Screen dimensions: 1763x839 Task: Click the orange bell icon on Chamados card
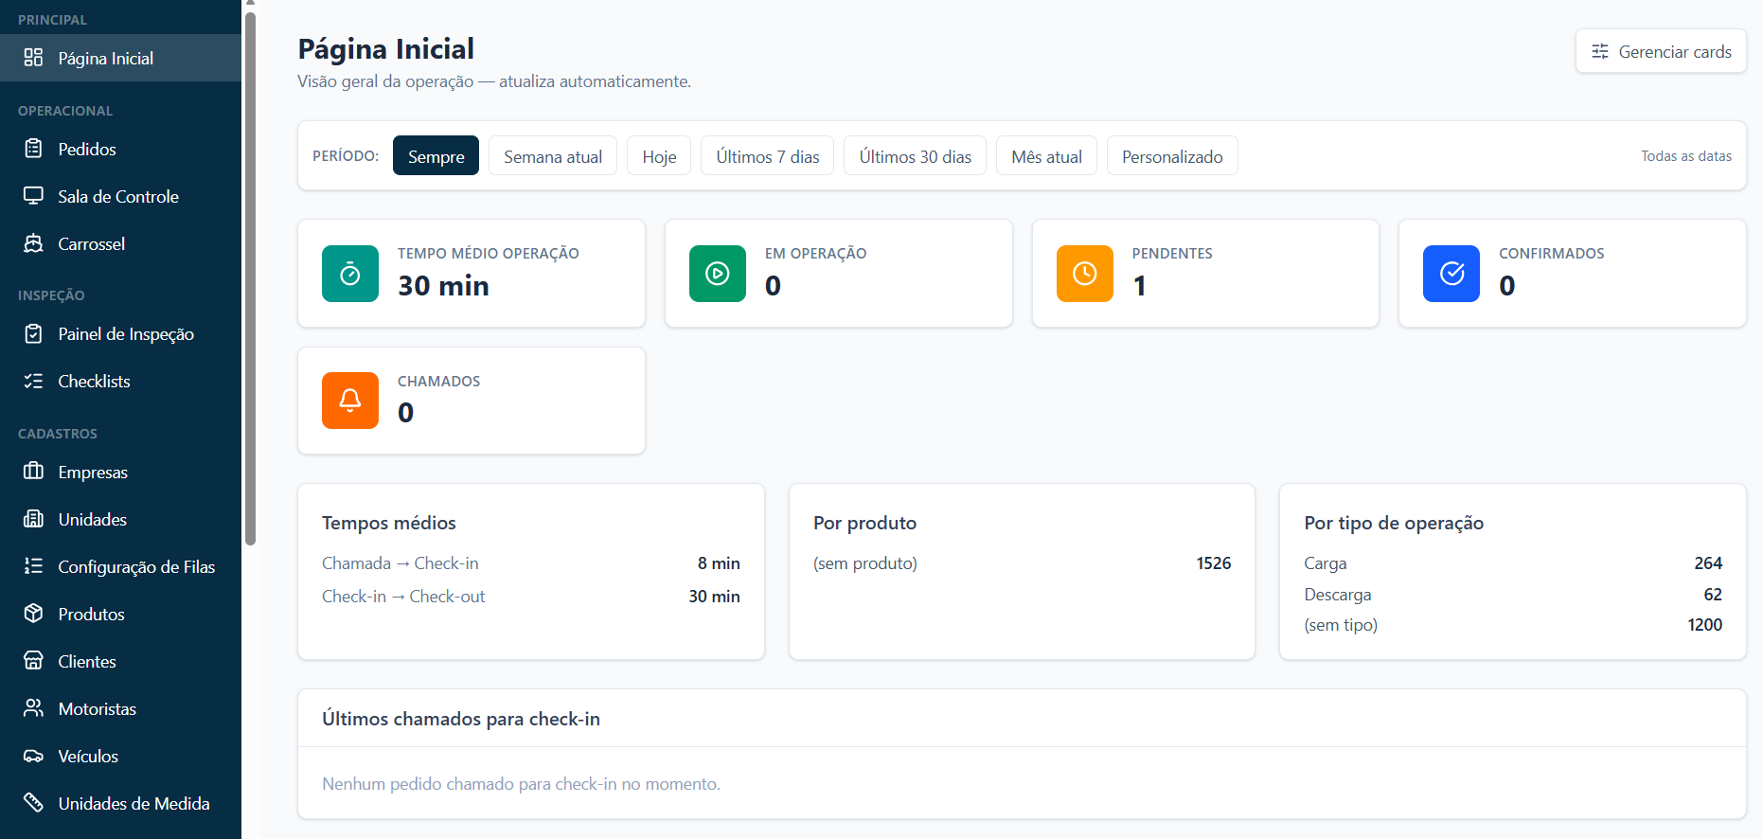tap(350, 401)
